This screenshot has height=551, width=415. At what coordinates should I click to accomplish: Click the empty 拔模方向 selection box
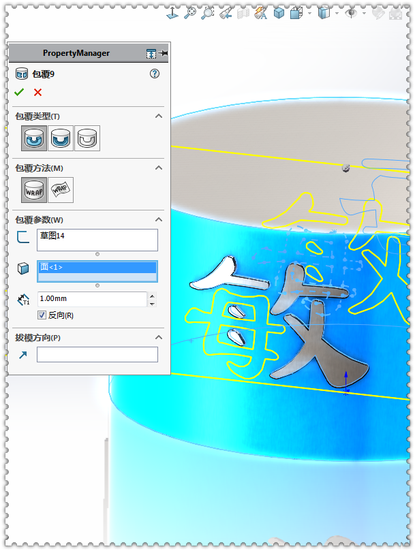[97, 355]
